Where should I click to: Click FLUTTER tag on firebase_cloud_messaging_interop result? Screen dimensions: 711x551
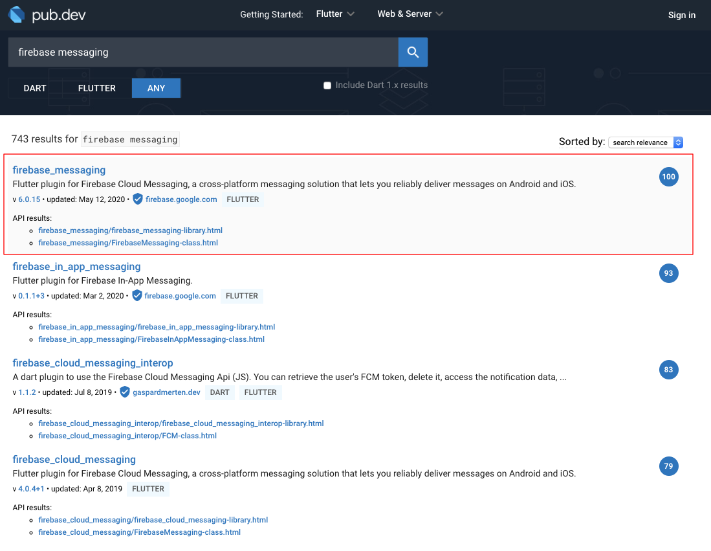260,392
